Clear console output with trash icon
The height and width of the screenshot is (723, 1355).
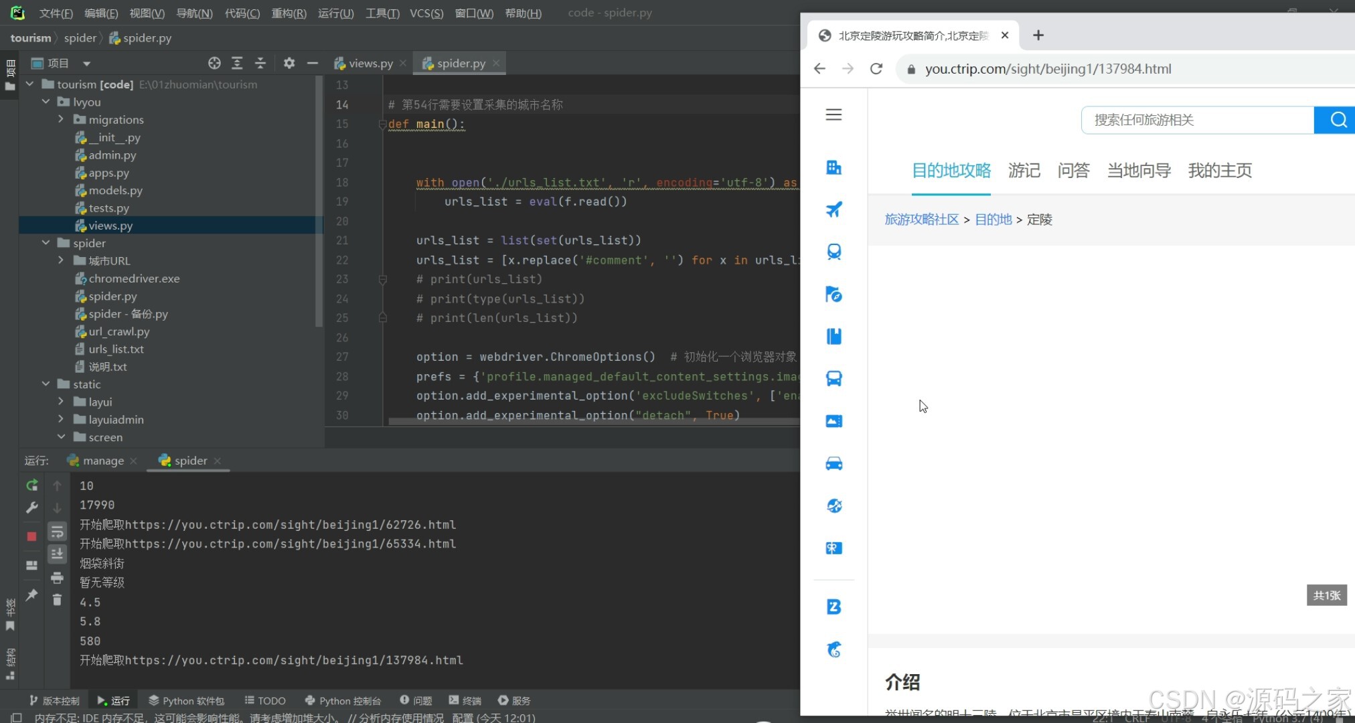[x=57, y=600]
